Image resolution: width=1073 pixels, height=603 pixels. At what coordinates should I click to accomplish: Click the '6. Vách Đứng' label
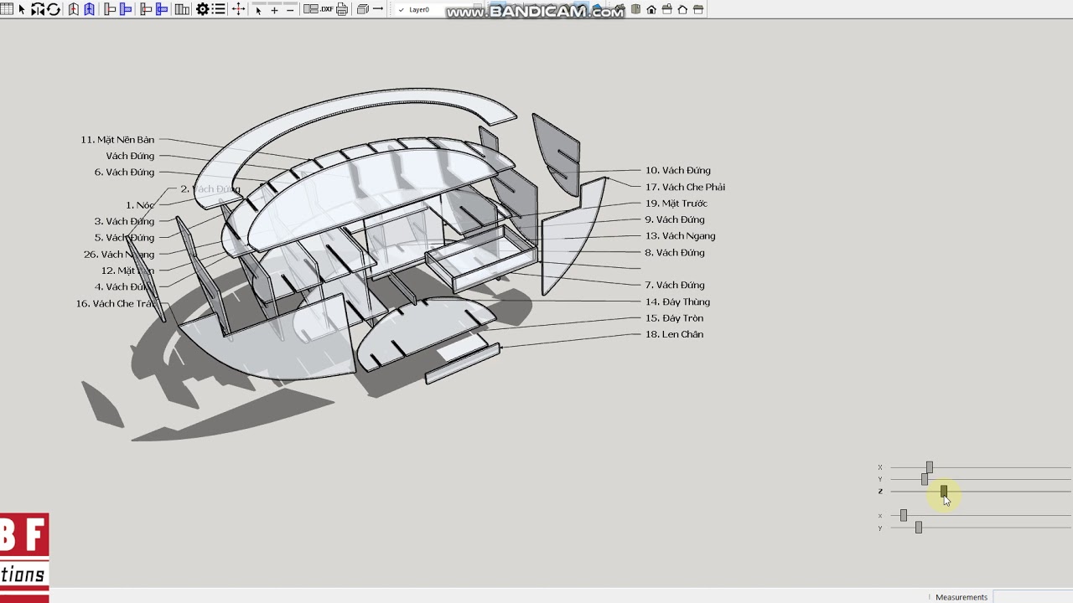click(124, 173)
